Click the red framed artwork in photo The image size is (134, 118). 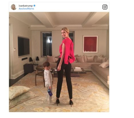(90, 44)
